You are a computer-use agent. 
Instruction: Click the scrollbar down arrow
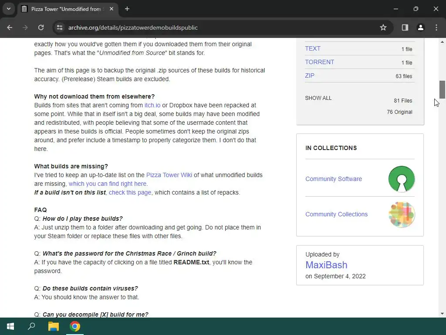(442, 314)
